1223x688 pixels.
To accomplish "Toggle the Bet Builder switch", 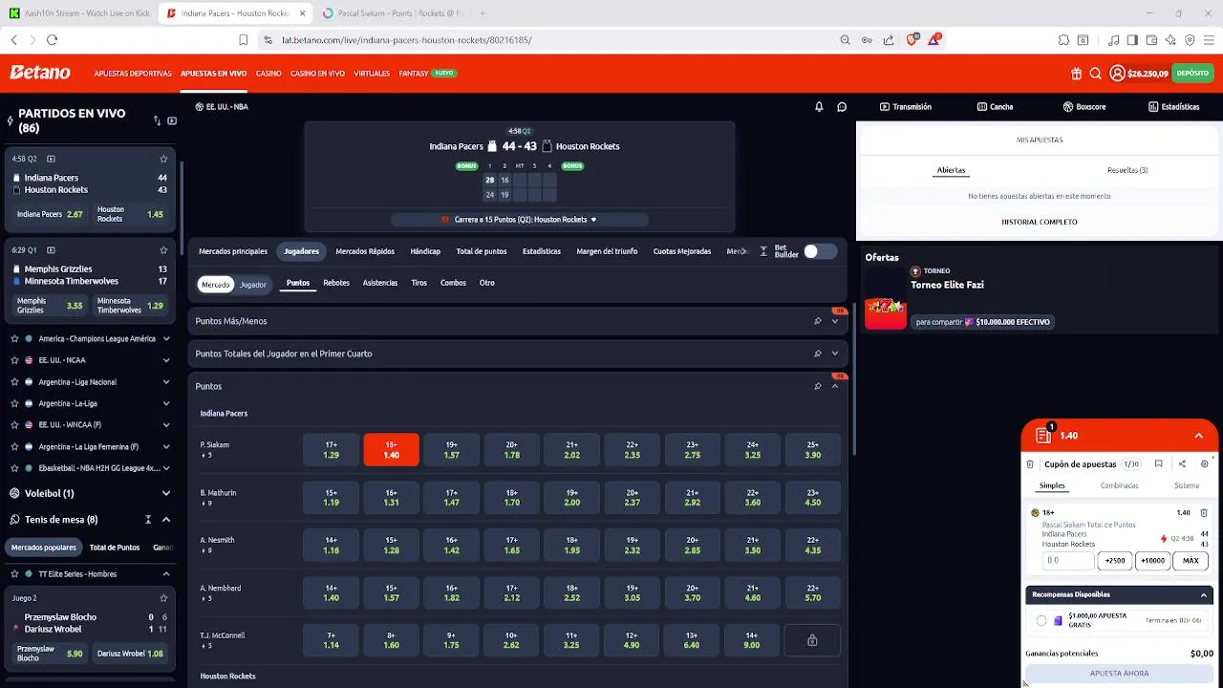I will (x=820, y=251).
